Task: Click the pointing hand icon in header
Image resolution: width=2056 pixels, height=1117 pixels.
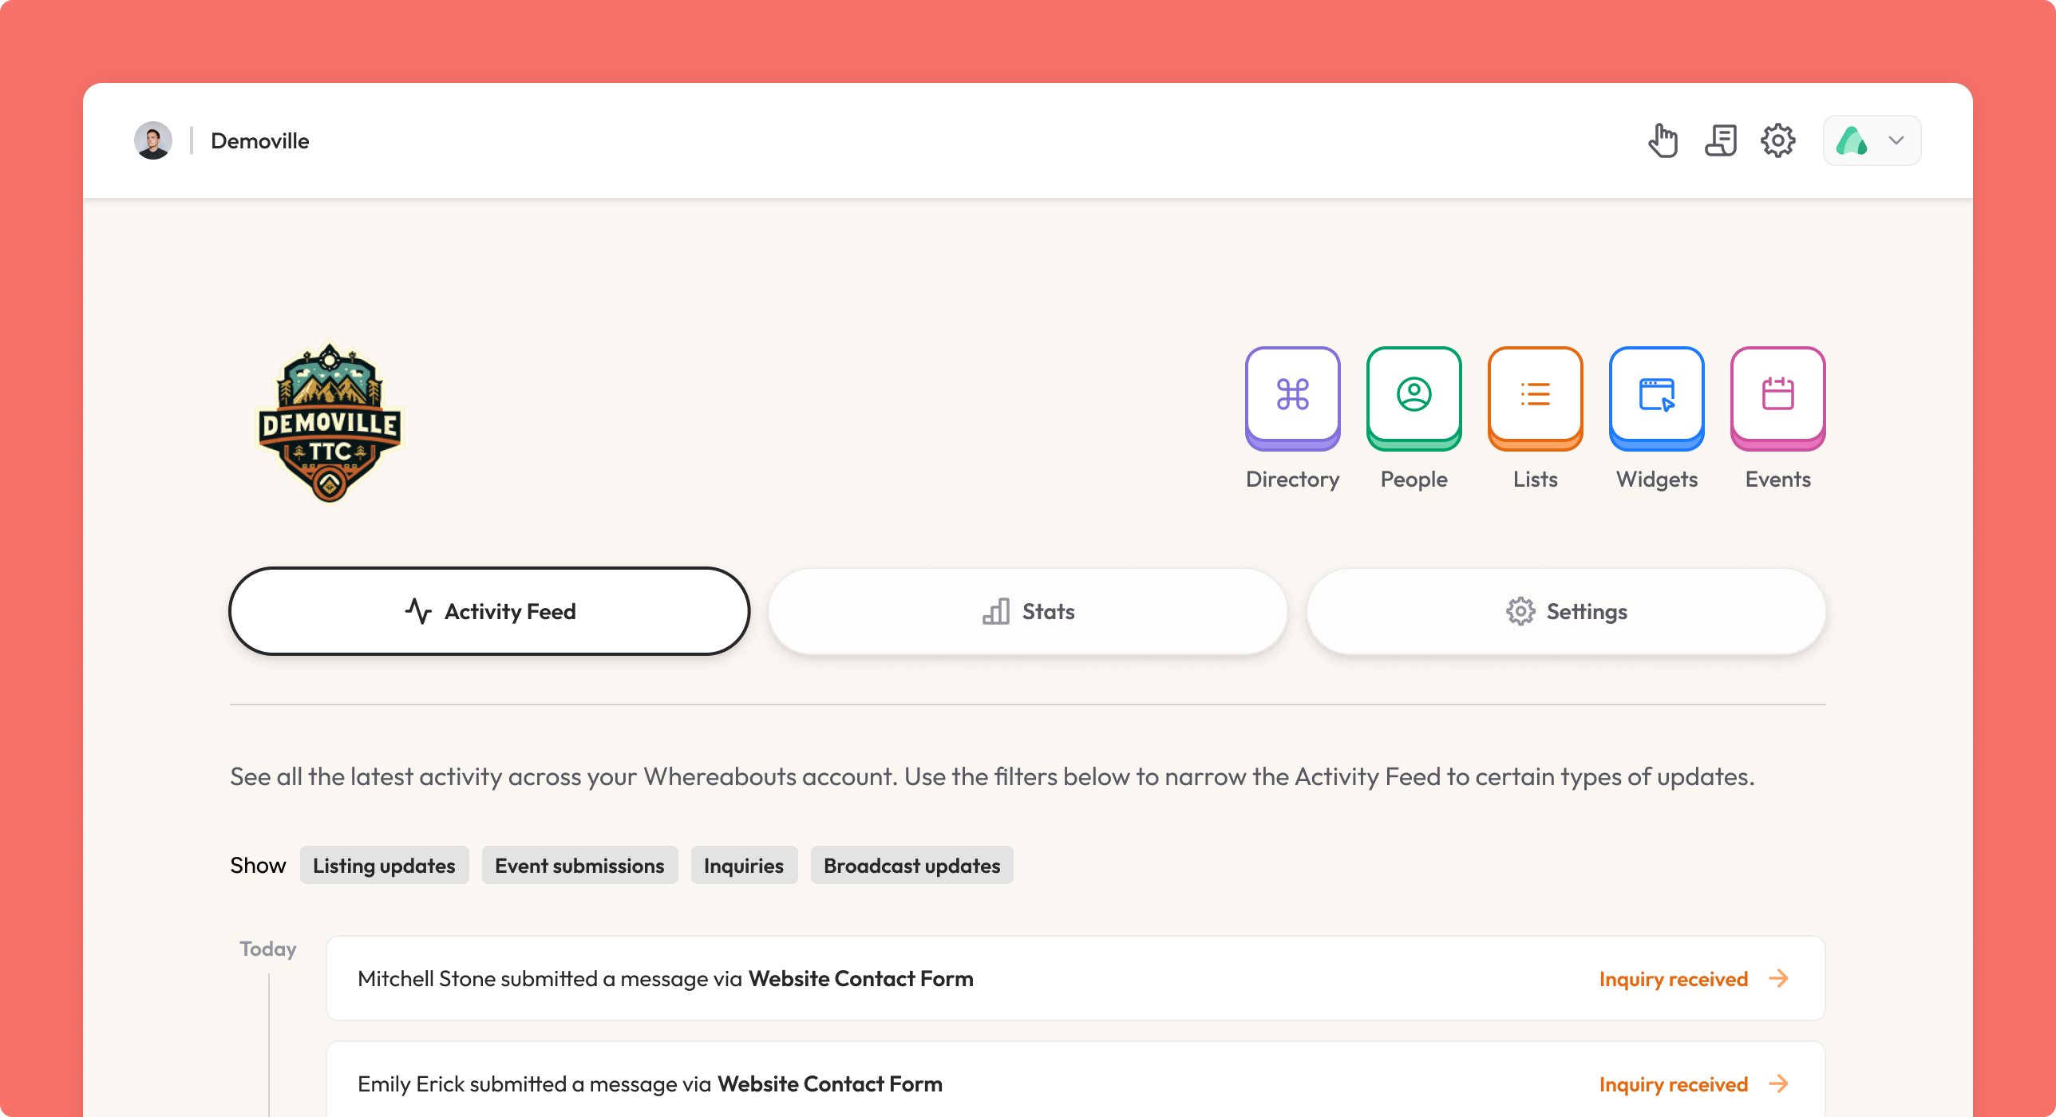Action: (x=1663, y=140)
